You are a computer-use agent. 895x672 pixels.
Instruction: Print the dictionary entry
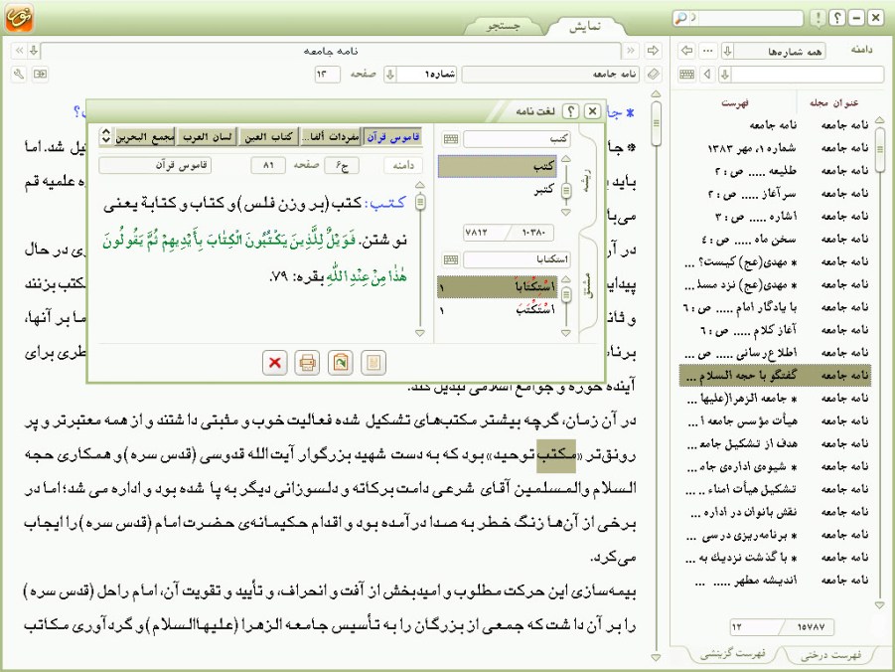point(307,362)
